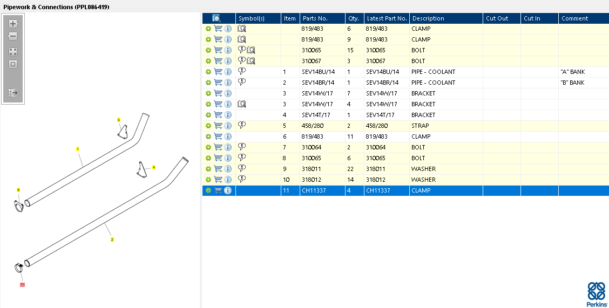
Task: Click the four-squares fit view icon
Action: pyautogui.click(x=13, y=52)
